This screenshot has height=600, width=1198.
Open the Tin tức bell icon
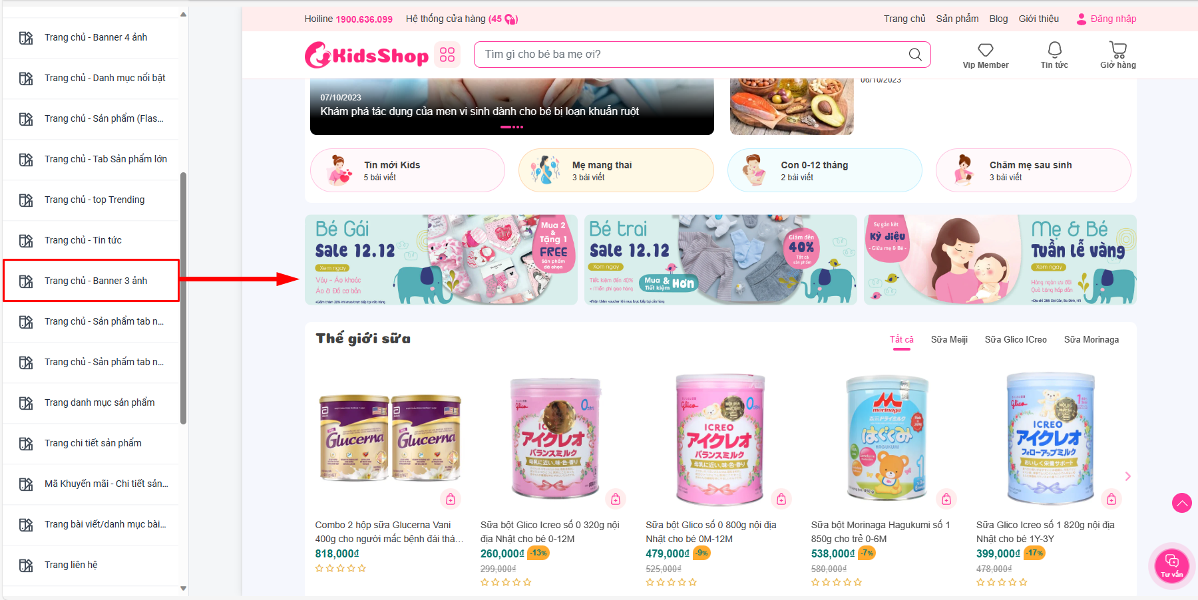(x=1054, y=49)
